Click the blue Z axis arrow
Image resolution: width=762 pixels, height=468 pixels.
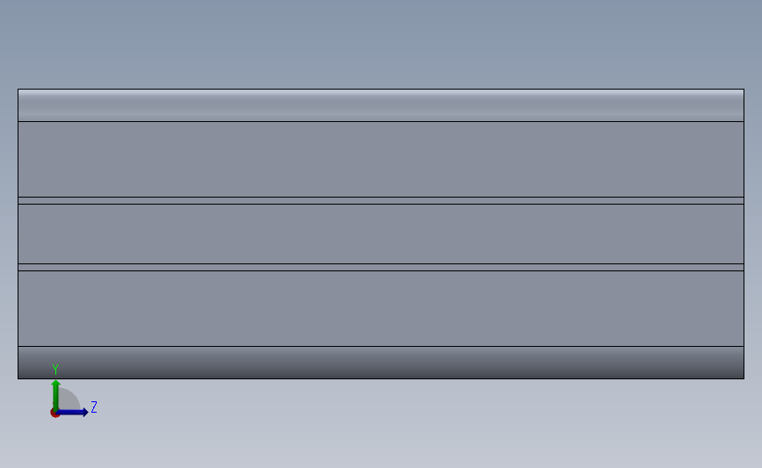click(73, 413)
